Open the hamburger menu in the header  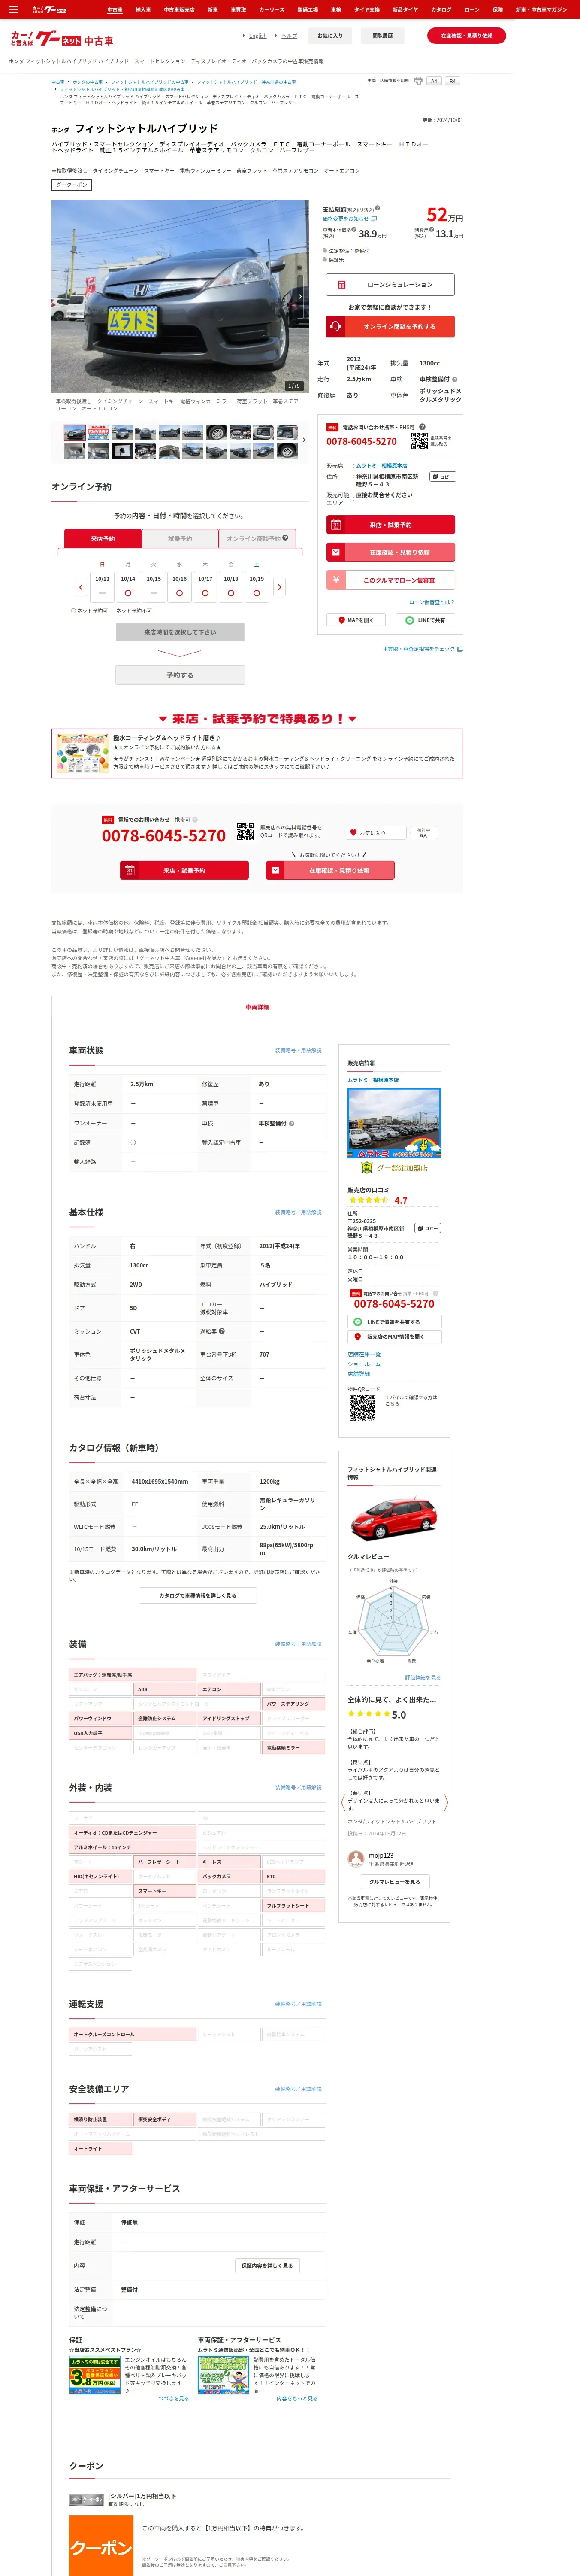(13, 10)
